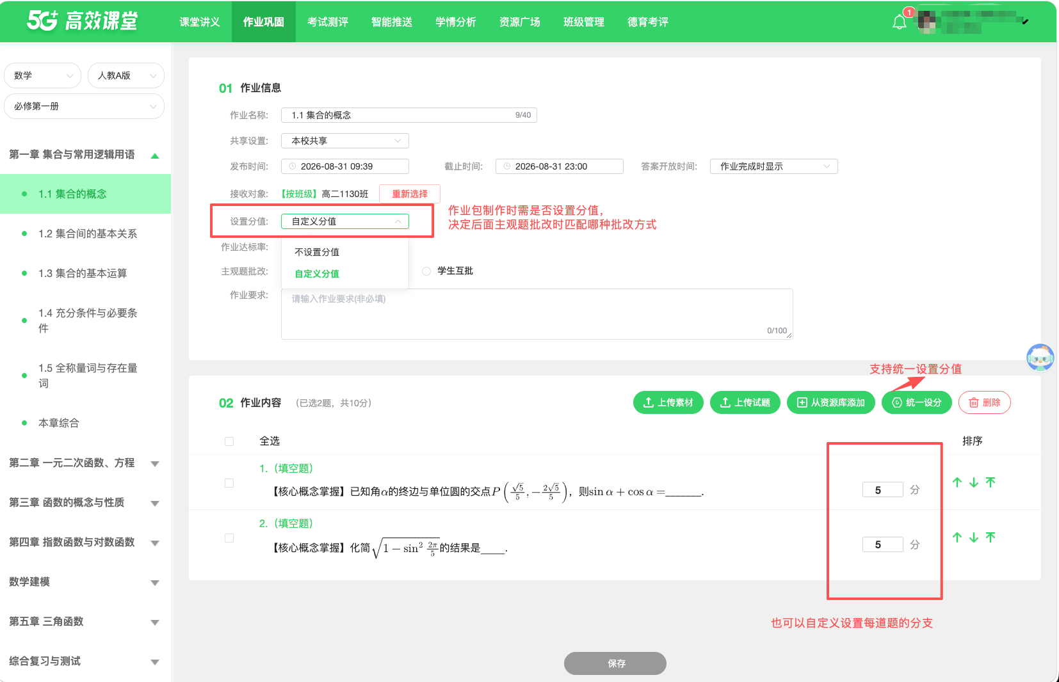Focus the 作业名称 input field
The height and width of the screenshot is (682, 1059).
(409, 115)
